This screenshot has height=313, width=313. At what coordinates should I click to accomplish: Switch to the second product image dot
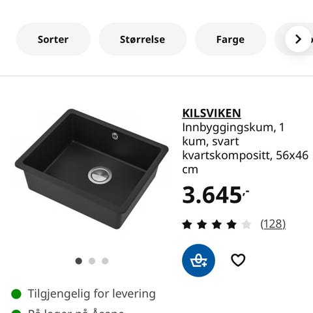pos(92,261)
